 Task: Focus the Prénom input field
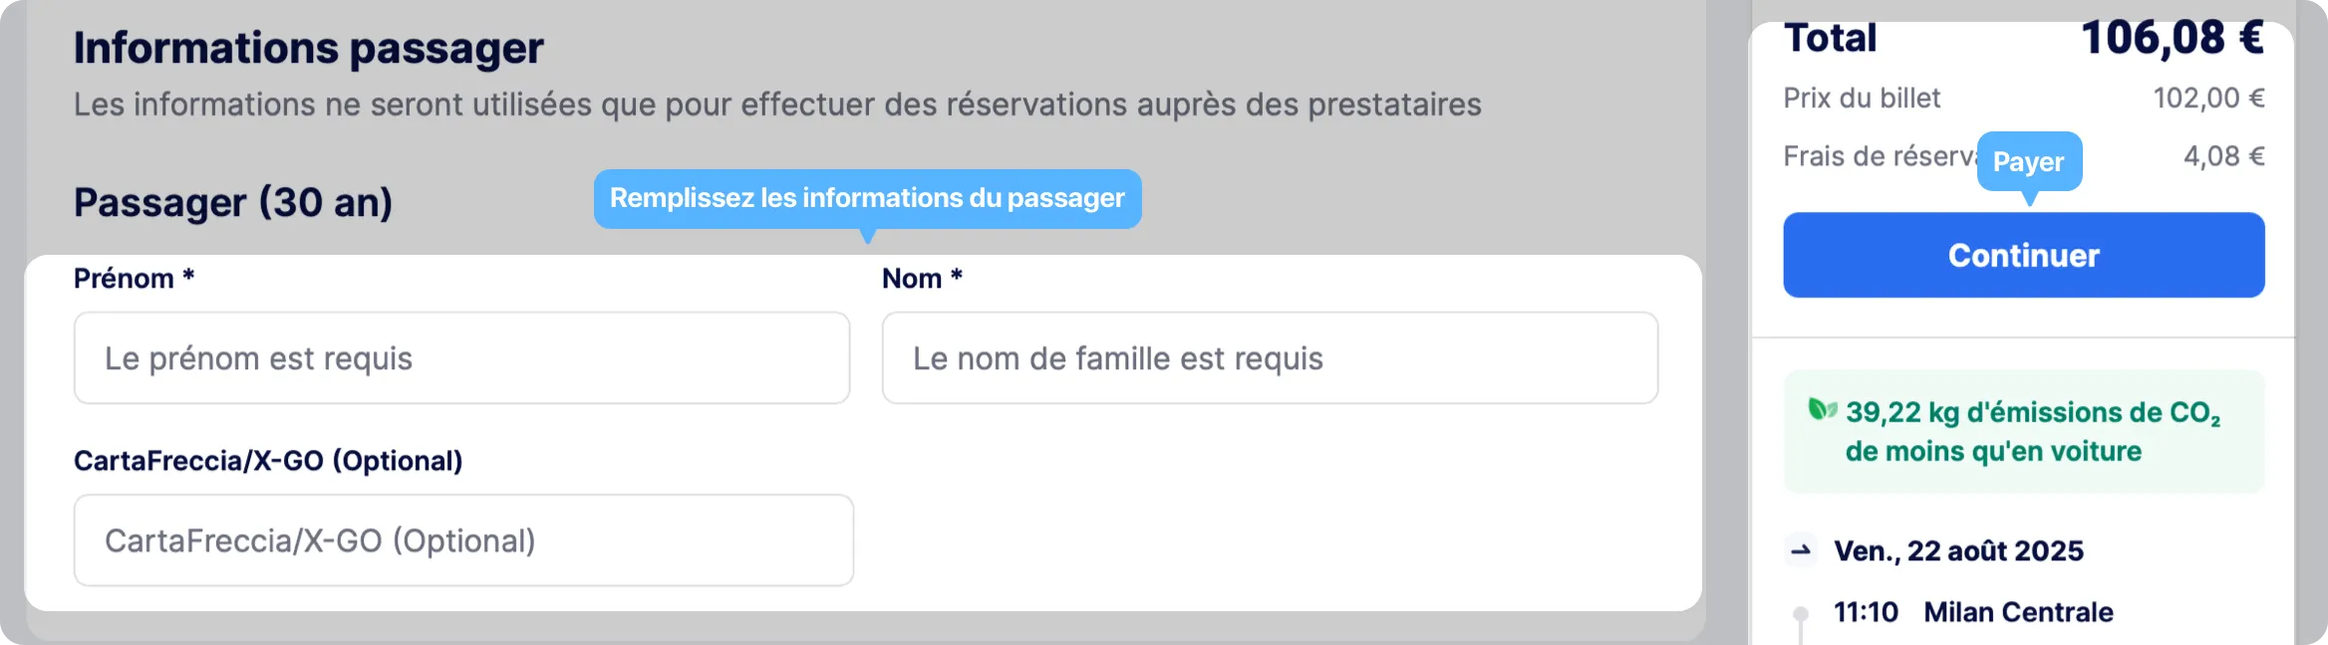(x=461, y=358)
